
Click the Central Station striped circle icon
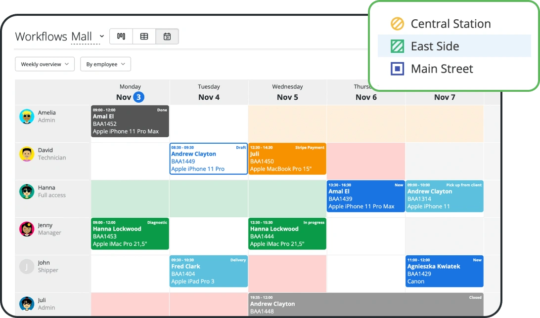(x=397, y=24)
